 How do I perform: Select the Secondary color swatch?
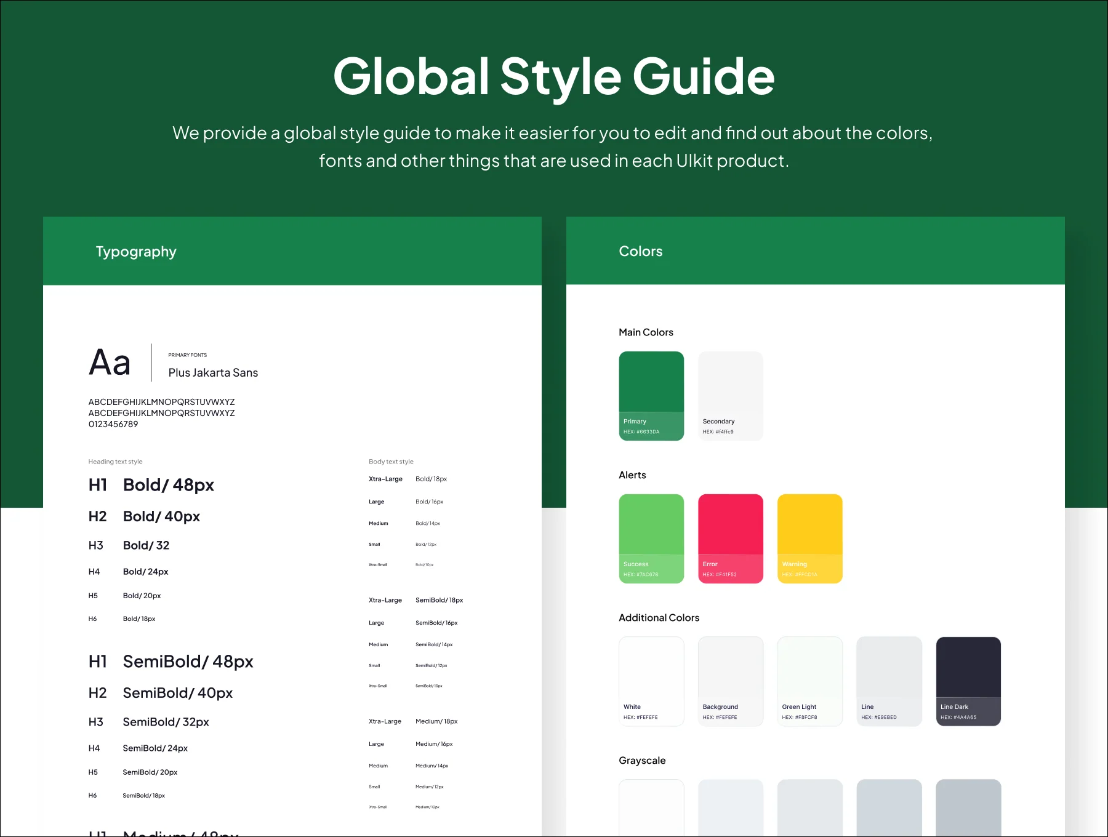731,396
